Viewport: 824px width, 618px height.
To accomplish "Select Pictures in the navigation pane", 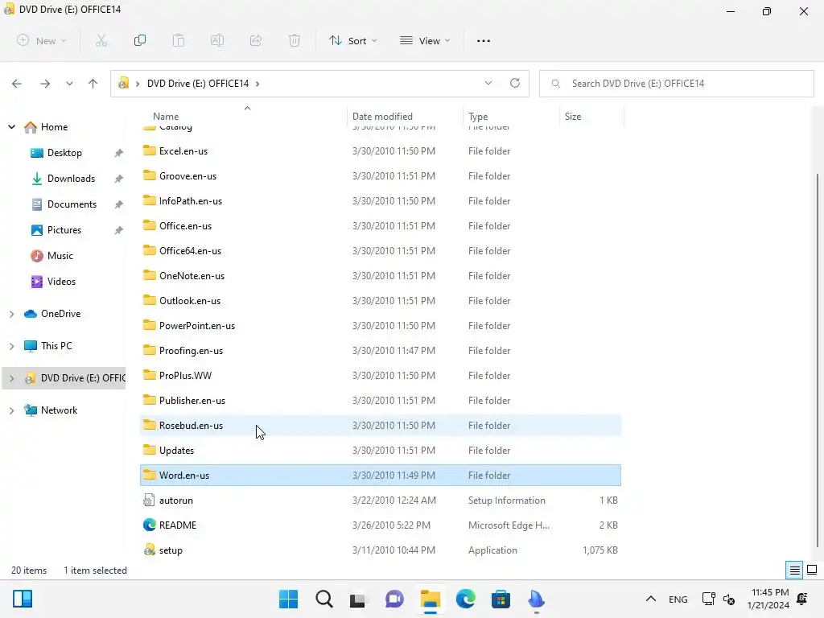I will (x=64, y=230).
